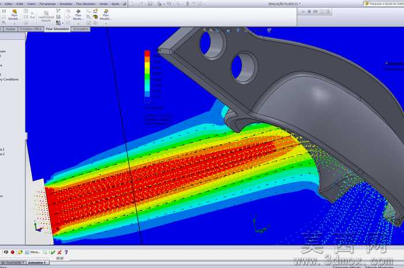This screenshot has height=268, width=404.
Task: Open the Ferramentas menu
Action: point(47,4)
